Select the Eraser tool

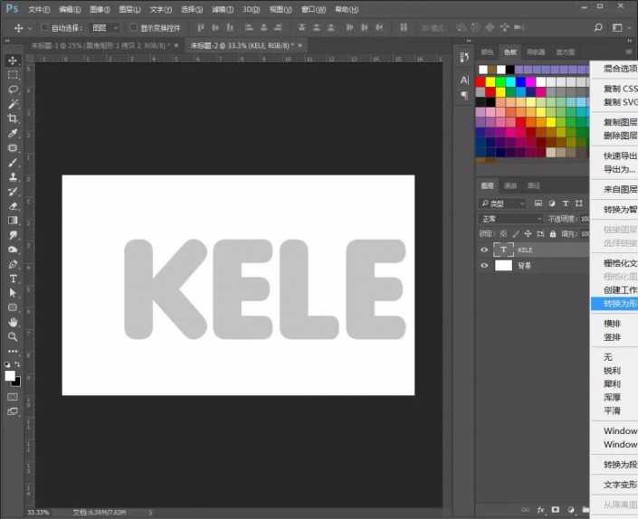tap(13, 206)
